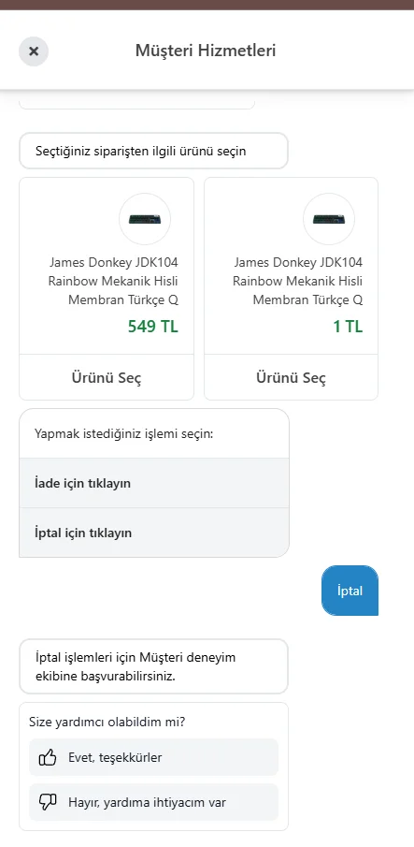Click product name on the 1 TL card
The height and width of the screenshot is (847, 414).
(297, 281)
